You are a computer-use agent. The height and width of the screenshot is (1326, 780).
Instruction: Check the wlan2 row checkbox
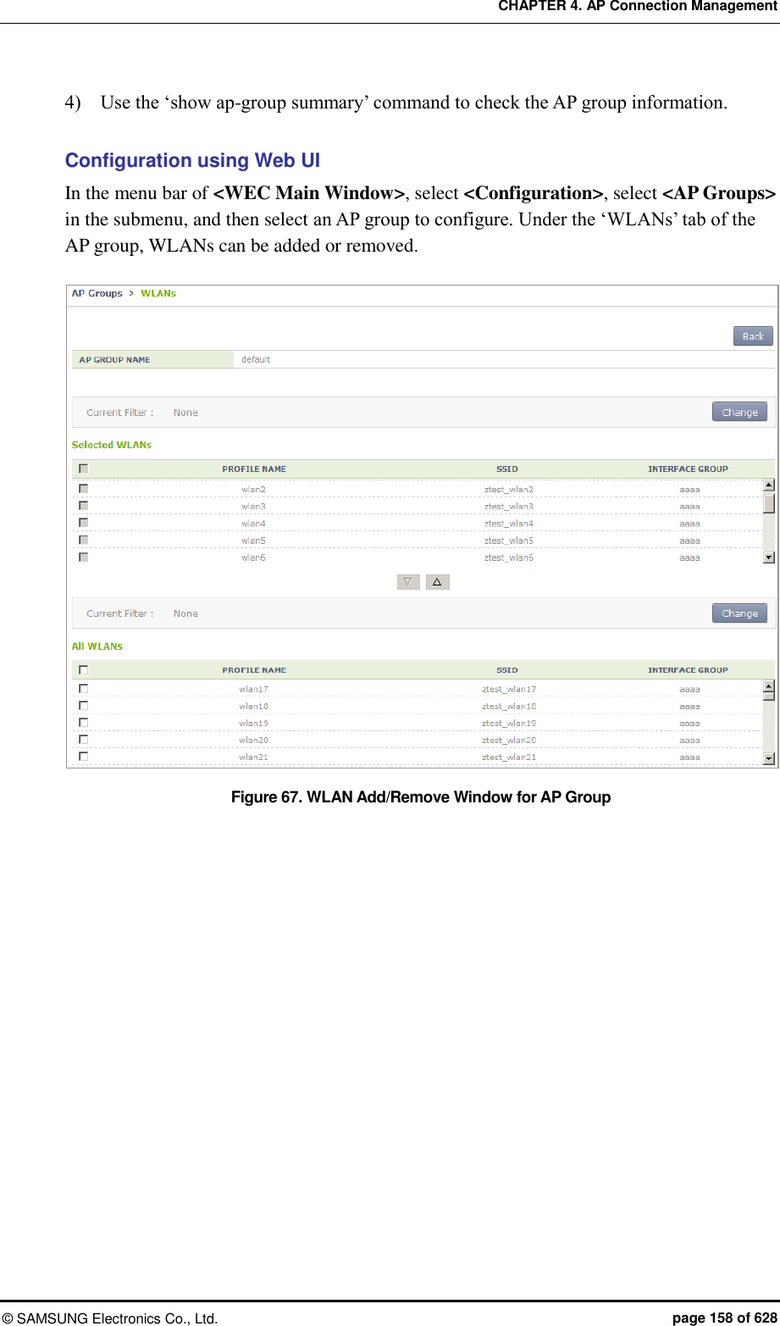83,489
